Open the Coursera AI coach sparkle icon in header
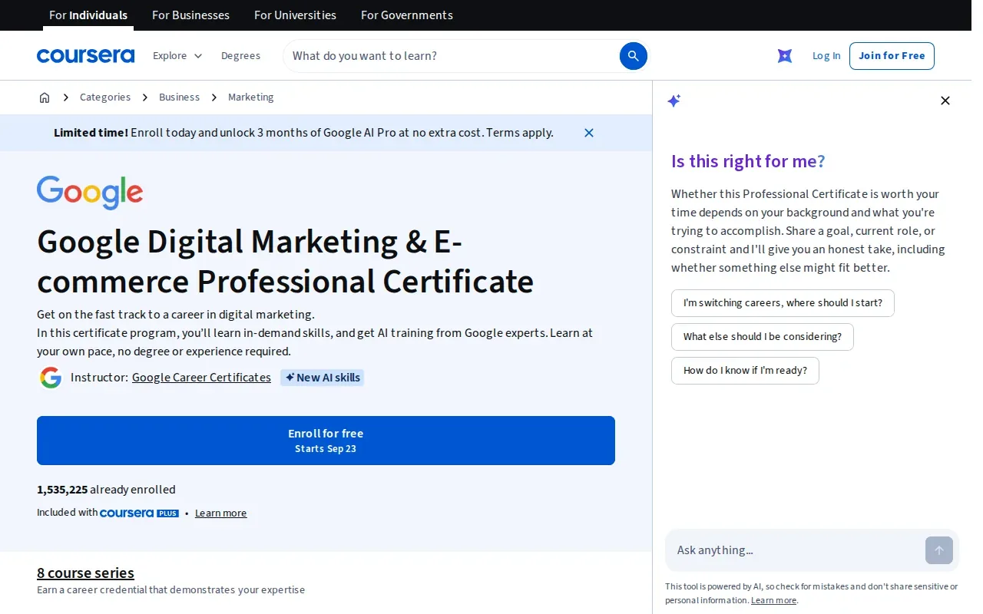The width and height of the screenshot is (983, 614). pyautogui.click(x=785, y=56)
